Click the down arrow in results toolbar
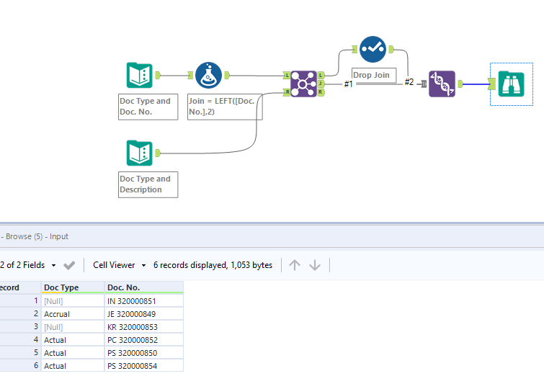 315,265
